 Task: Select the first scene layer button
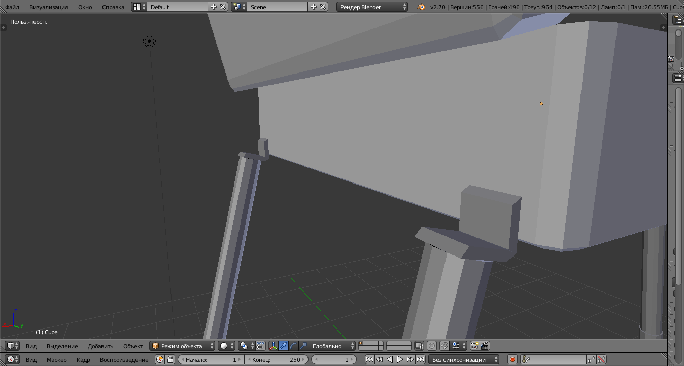[361, 343]
